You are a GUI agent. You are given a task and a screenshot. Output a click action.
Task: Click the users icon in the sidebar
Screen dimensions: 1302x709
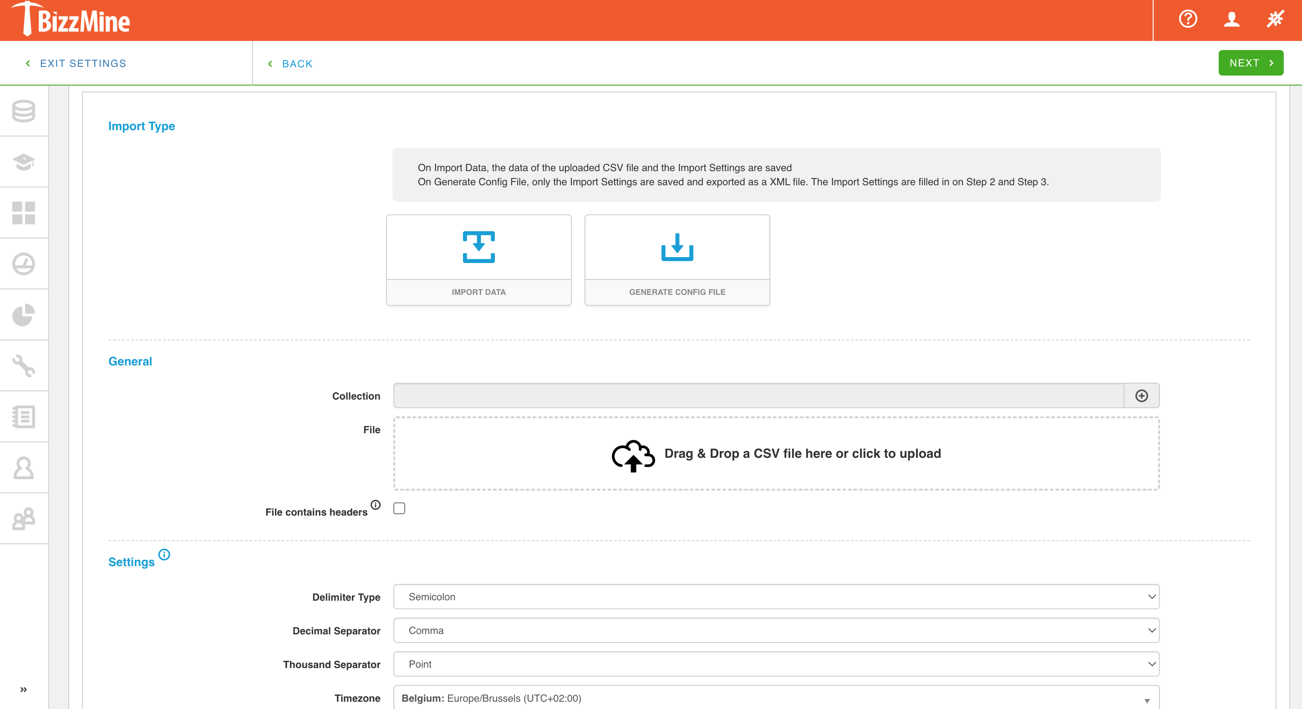[23, 467]
